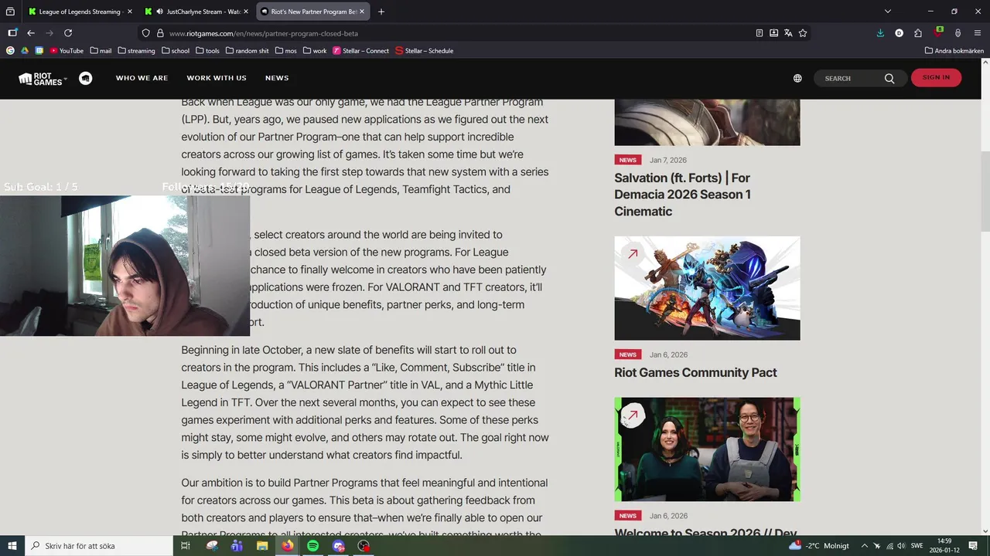The image size is (990, 556).
Task: Switch to League of Legends Streaming tab
Action: coord(80,12)
